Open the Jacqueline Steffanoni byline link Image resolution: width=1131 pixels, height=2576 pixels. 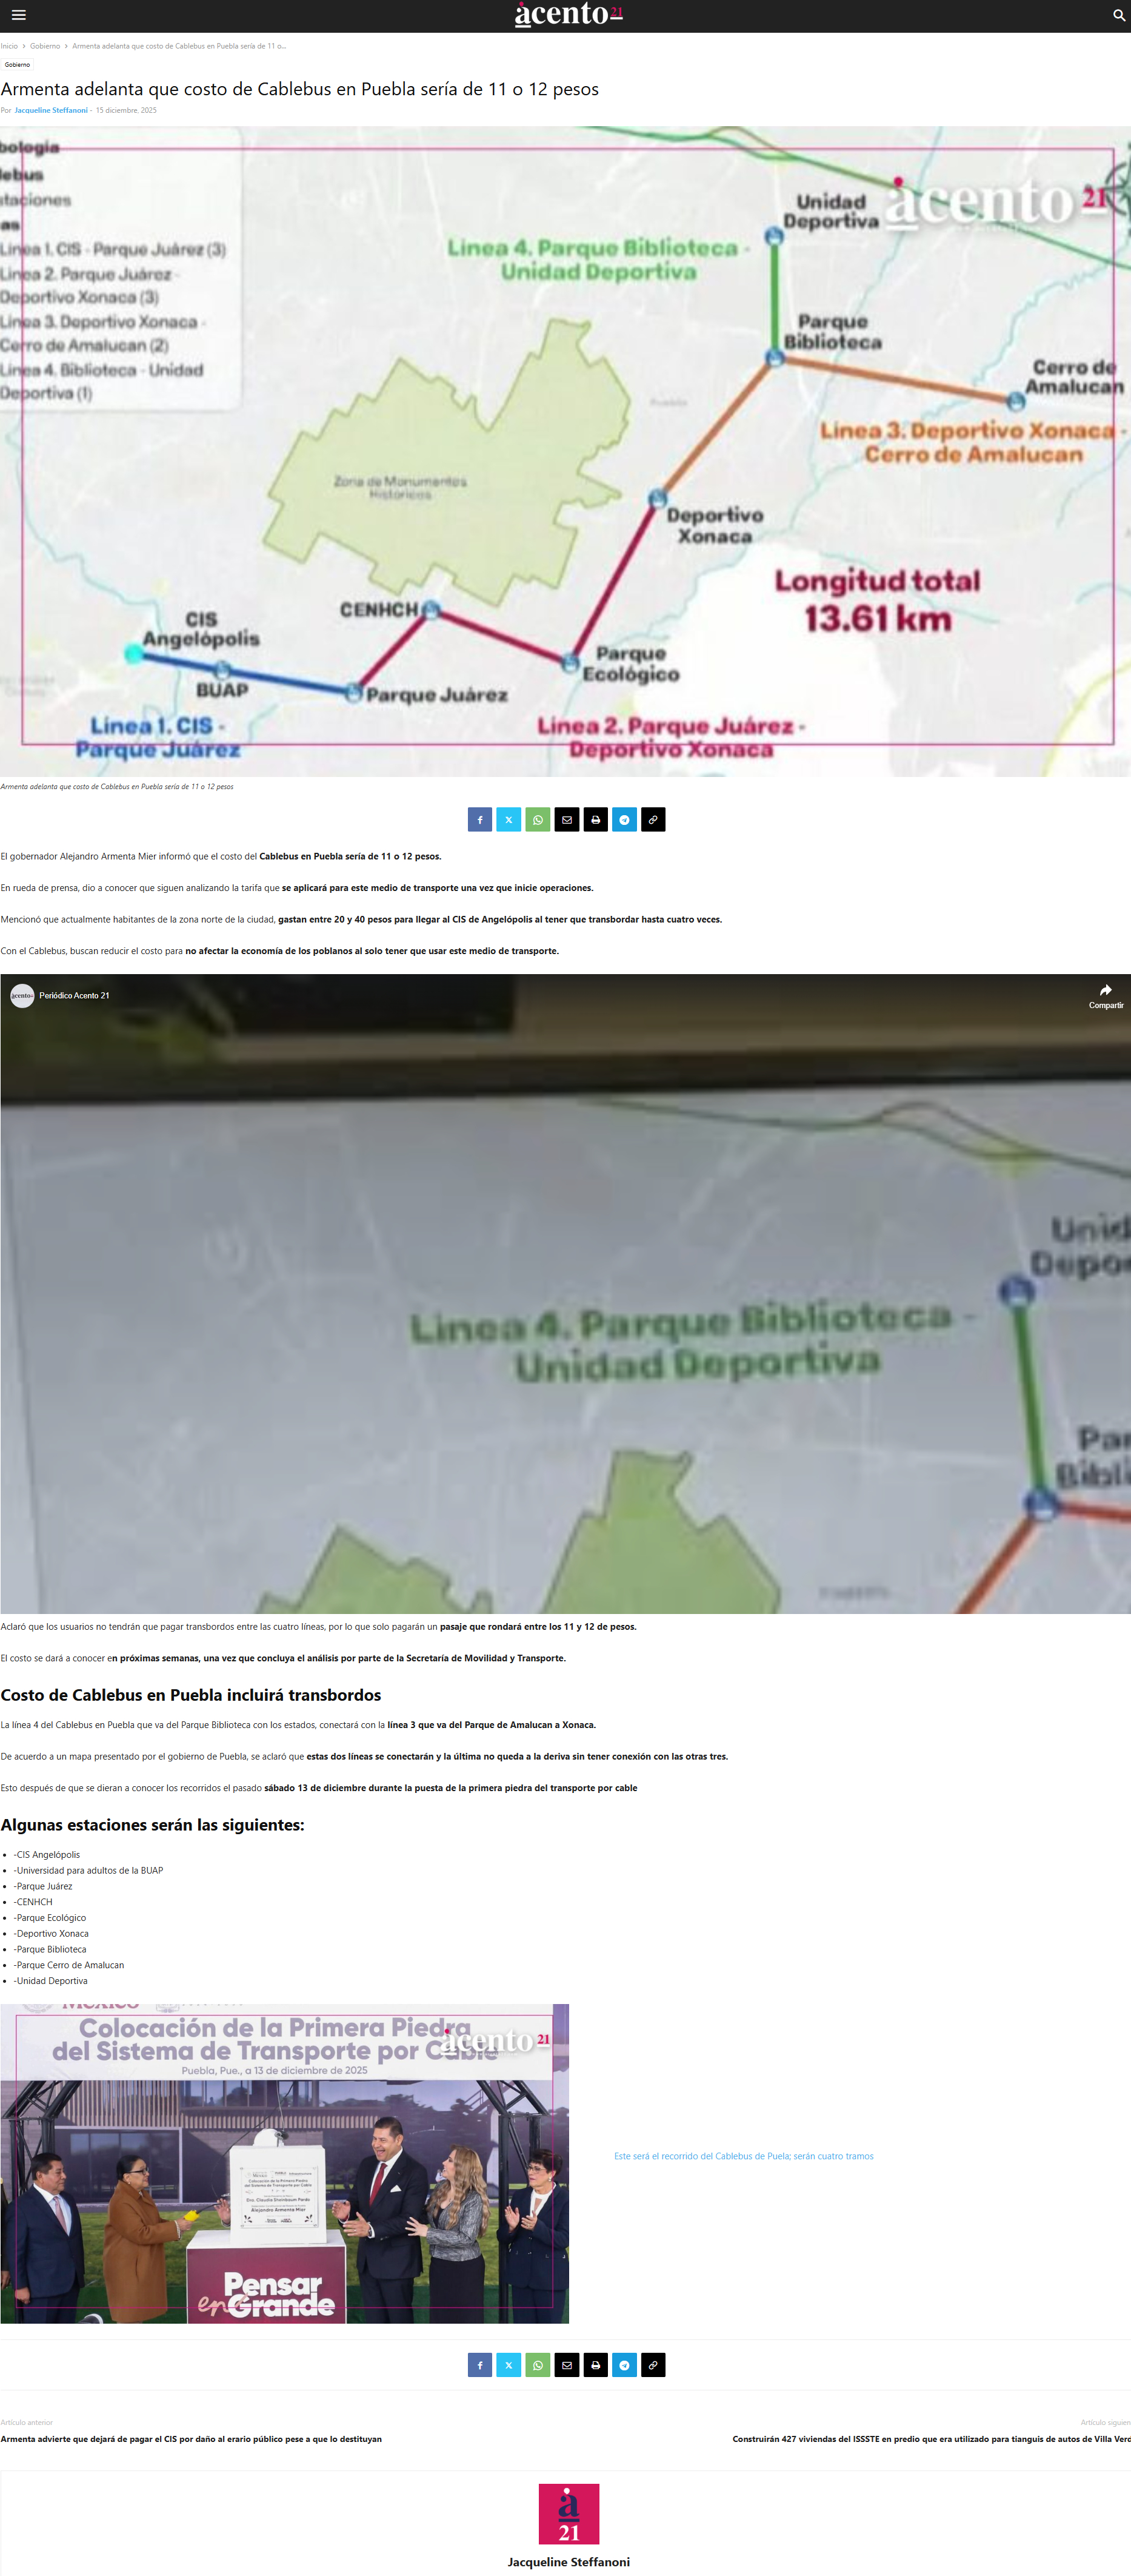[x=51, y=111]
